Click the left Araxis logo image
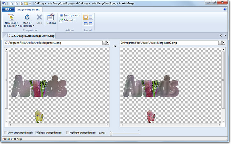 pos(39,86)
